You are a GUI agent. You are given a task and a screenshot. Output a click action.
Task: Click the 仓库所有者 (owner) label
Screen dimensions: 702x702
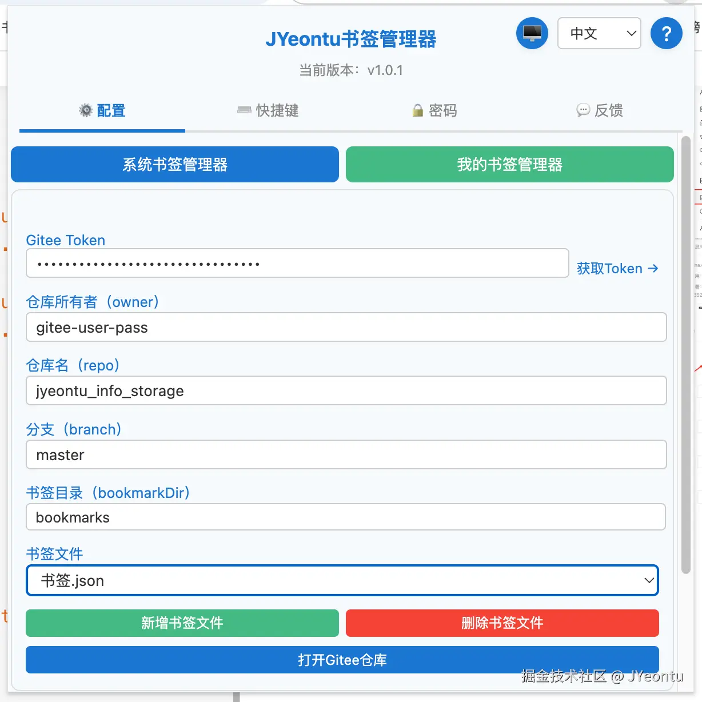point(93,302)
